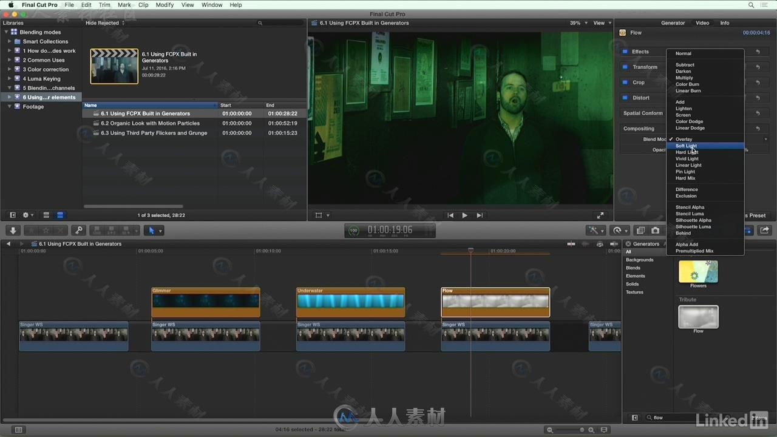
Task: Switch to Info inspector tab
Action: coord(725,23)
